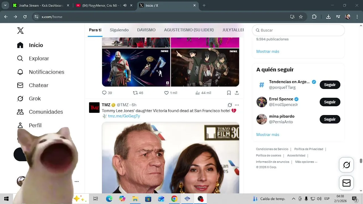Click Mostrar más under trending topics

[268, 51]
